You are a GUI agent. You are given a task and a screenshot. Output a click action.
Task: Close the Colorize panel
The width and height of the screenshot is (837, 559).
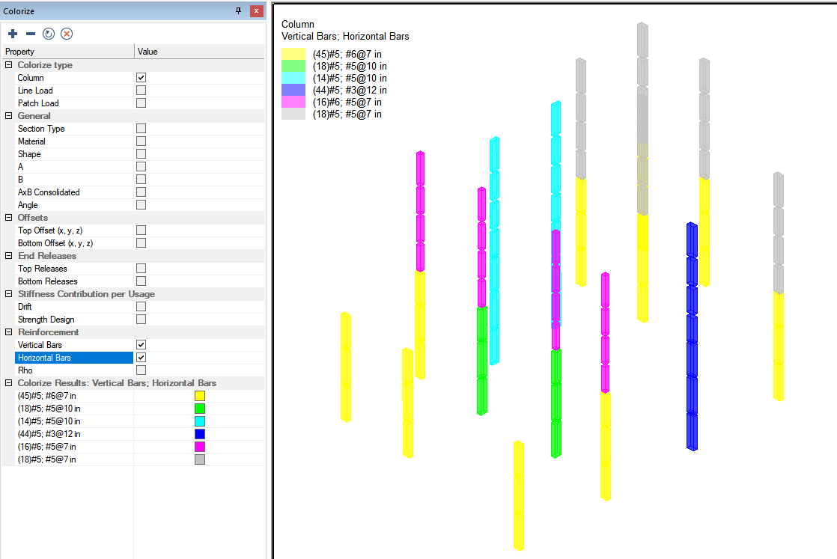pyautogui.click(x=256, y=11)
